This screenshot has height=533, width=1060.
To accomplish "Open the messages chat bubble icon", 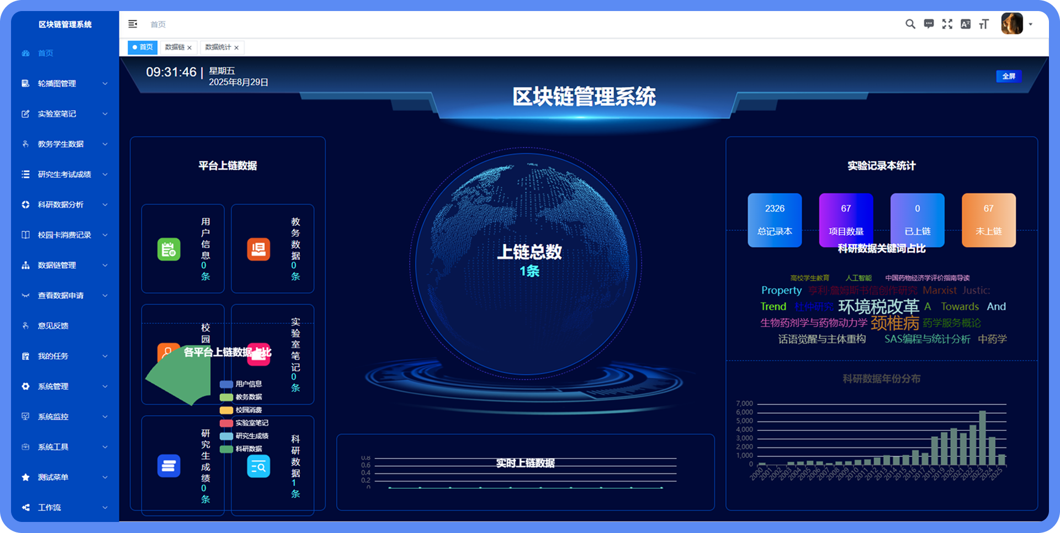I will pyautogui.click(x=929, y=24).
